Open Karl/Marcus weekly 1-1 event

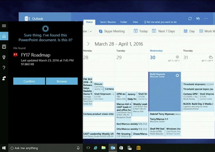point(132,124)
